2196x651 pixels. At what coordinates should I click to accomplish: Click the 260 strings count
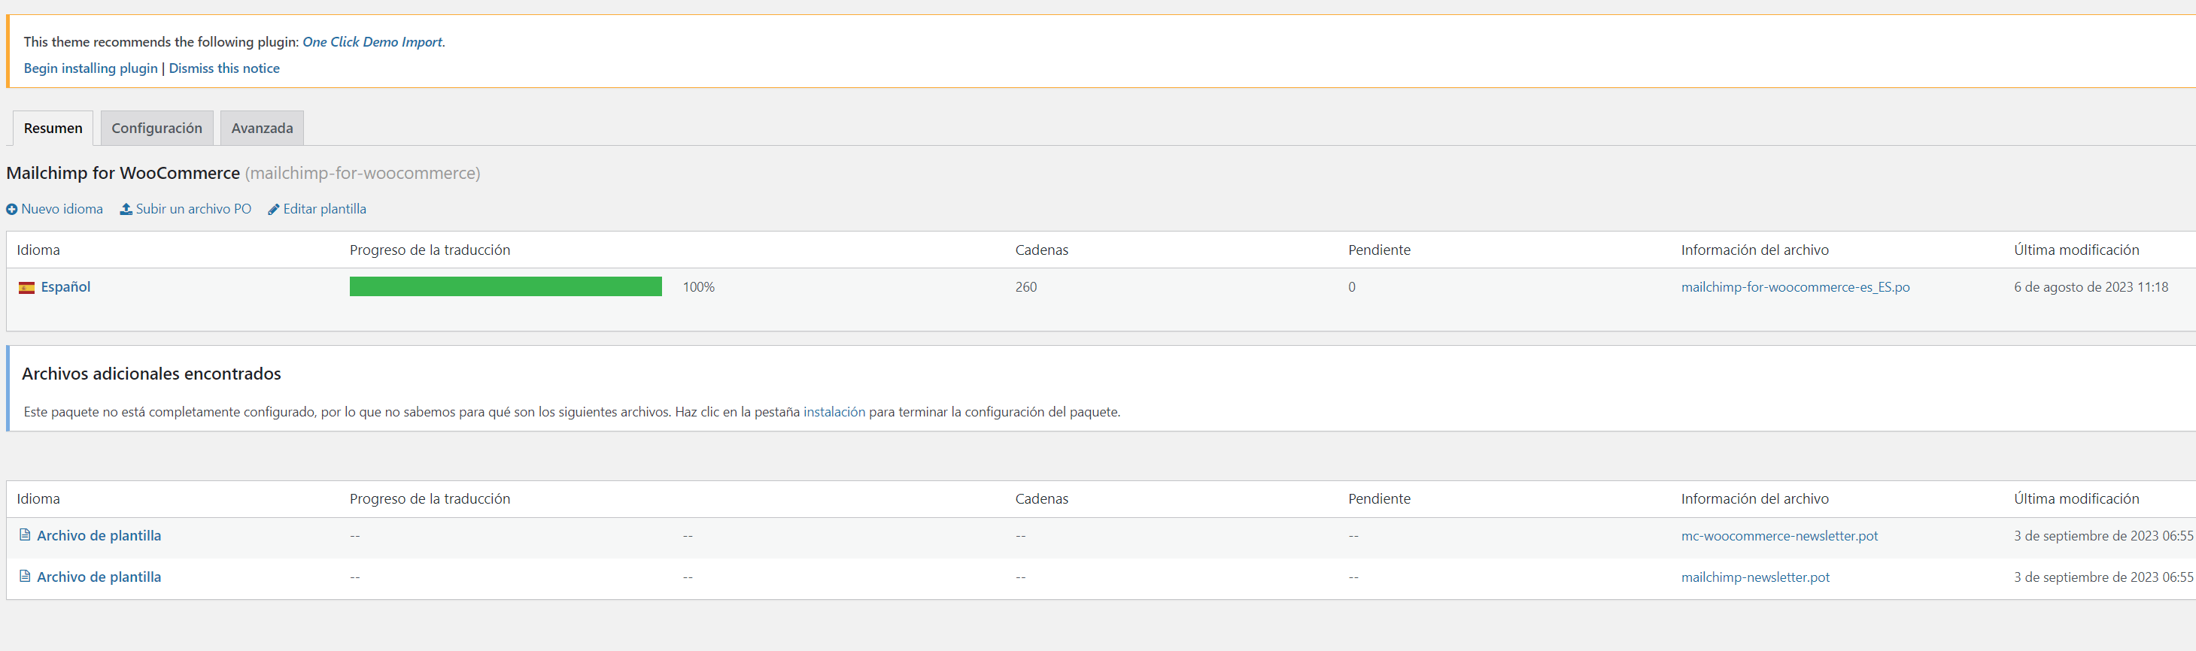1026,287
